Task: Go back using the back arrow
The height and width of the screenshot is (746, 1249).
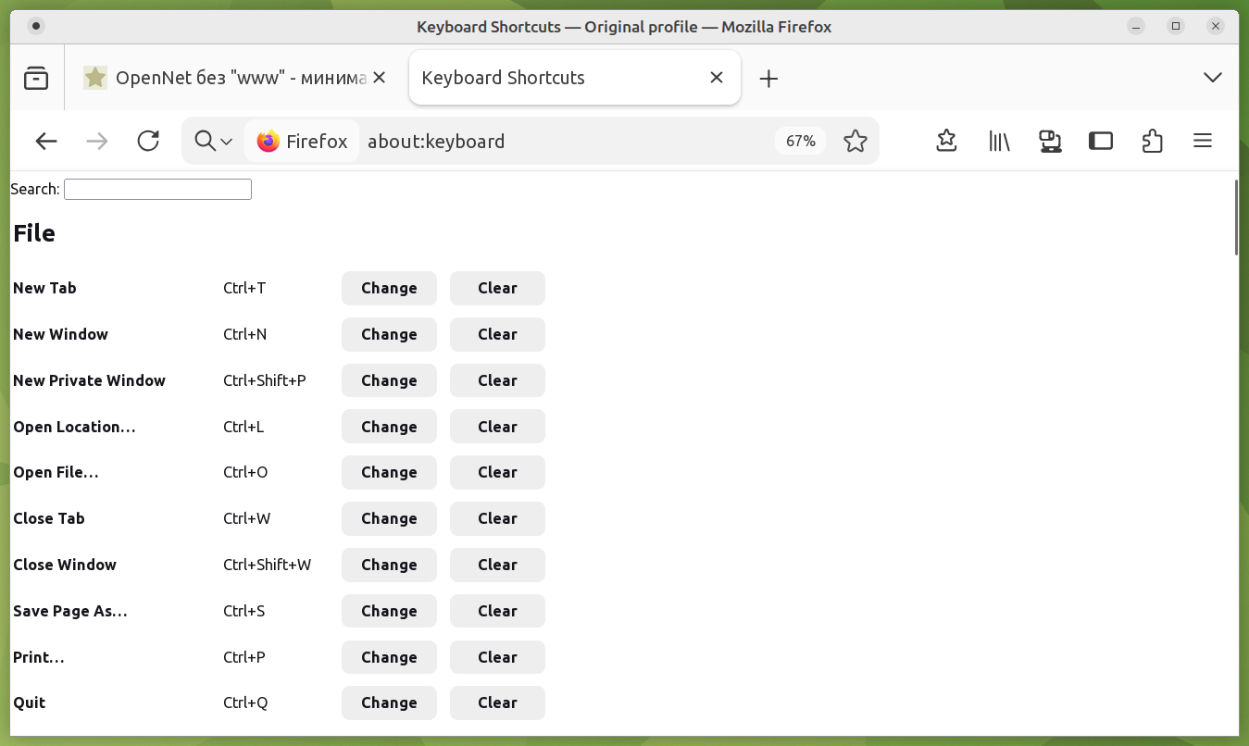Action: click(46, 141)
